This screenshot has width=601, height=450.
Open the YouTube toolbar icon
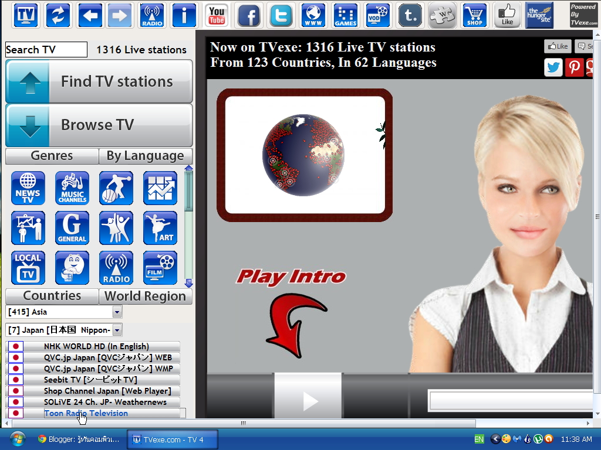click(x=217, y=15)
